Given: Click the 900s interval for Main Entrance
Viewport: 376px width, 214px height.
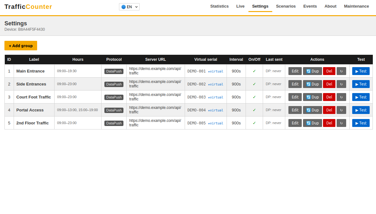Looking at the screenshot, I should pos(236,71).
